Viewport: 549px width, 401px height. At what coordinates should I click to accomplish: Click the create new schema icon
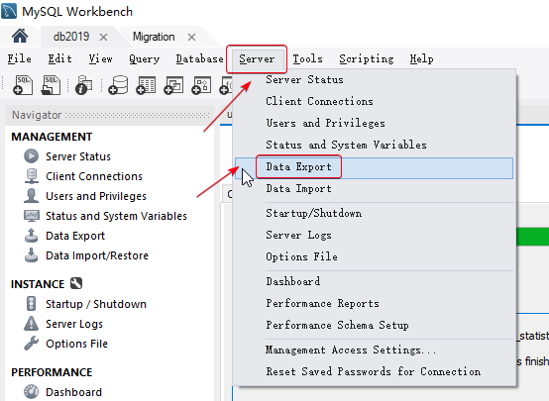coord(118,85)
